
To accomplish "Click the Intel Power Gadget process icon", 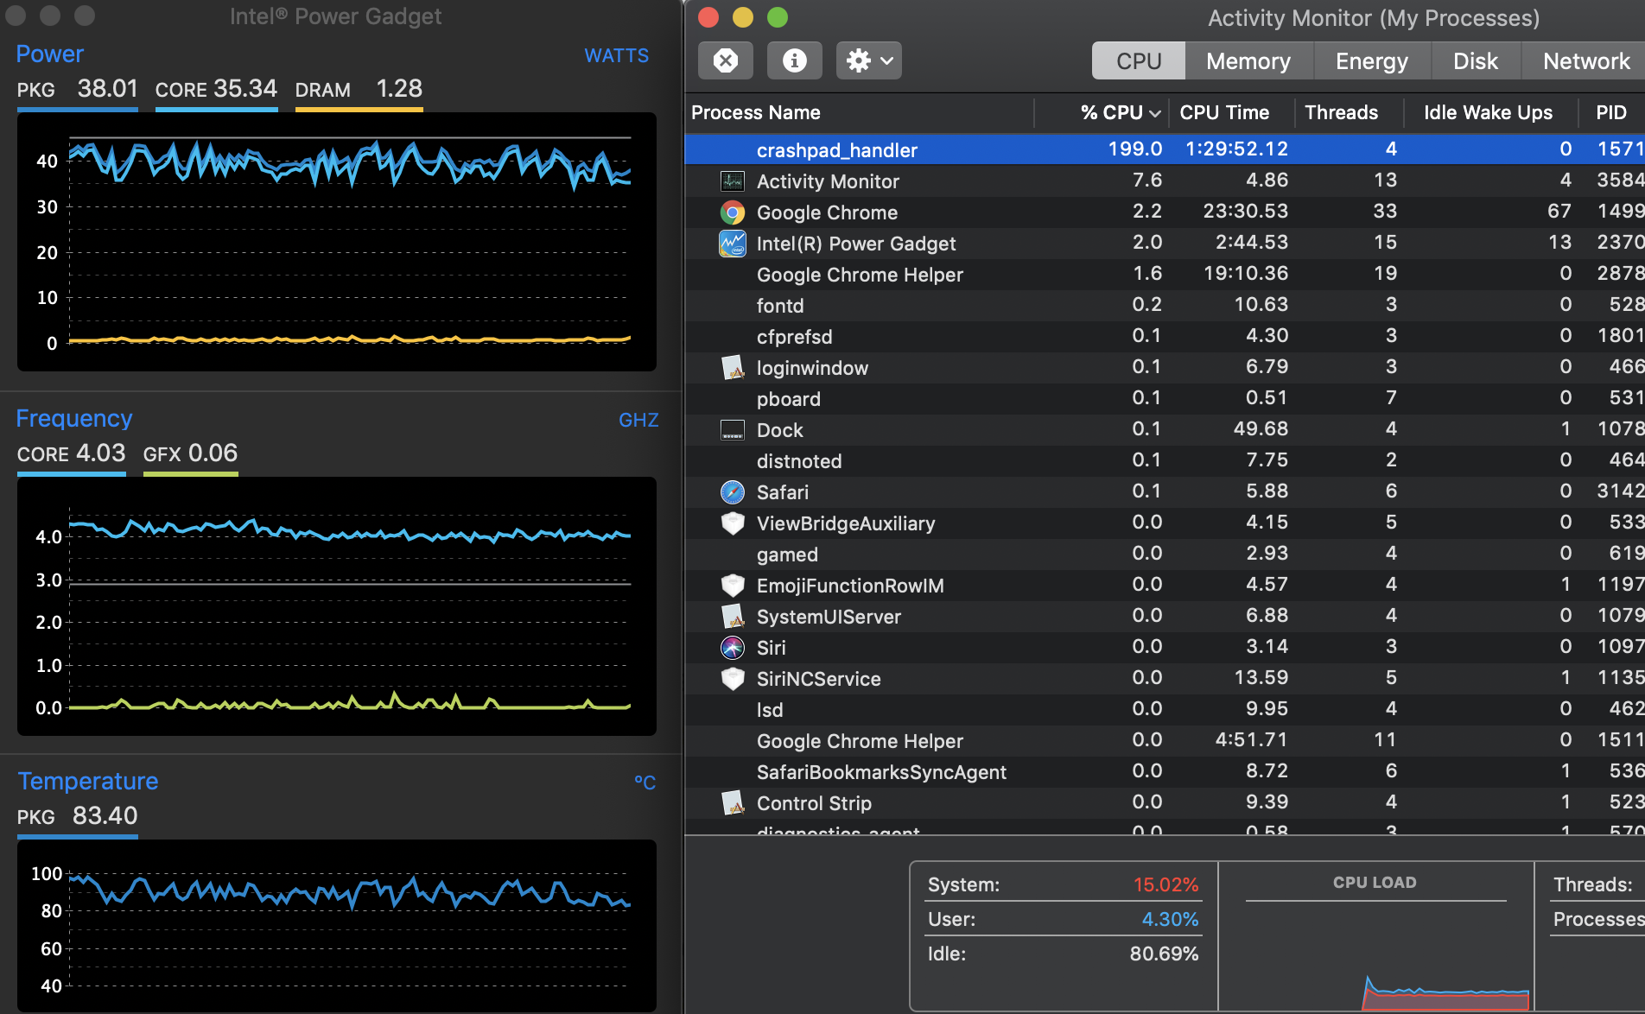I will click(x=733, y=244).
